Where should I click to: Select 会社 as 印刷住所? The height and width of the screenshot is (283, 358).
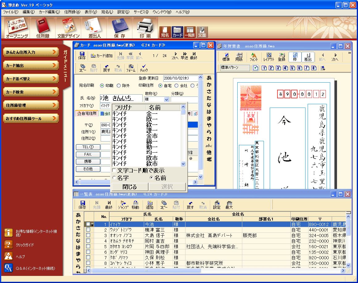[177, 86]
